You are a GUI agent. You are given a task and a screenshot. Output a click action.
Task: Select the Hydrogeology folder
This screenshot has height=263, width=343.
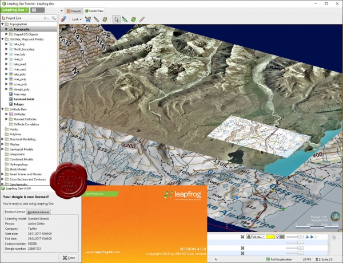19,164
